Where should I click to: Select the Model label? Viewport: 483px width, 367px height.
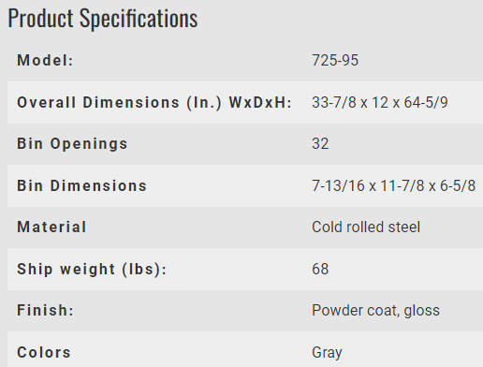[45, 60]
